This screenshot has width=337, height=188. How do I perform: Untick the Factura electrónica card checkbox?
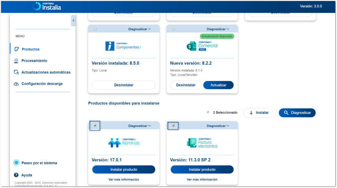point(173,126)
